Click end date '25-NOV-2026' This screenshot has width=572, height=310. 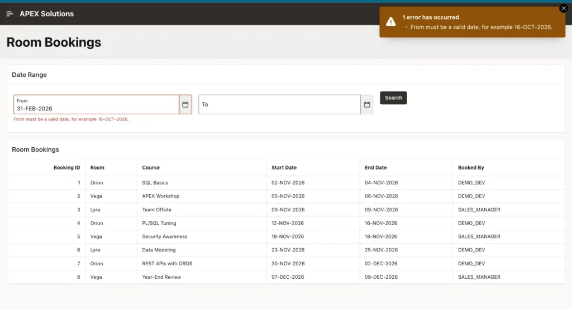(381, 250)
